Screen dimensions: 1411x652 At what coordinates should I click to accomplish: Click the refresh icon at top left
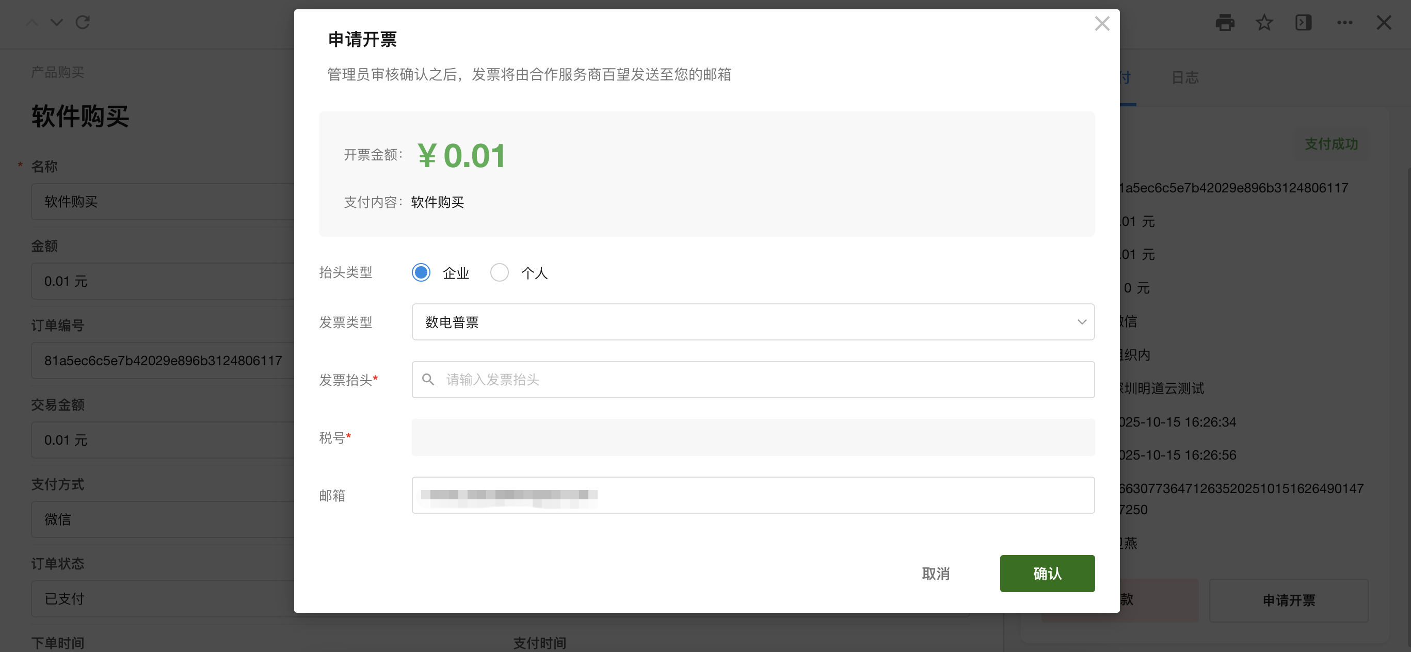click(83, 23)
